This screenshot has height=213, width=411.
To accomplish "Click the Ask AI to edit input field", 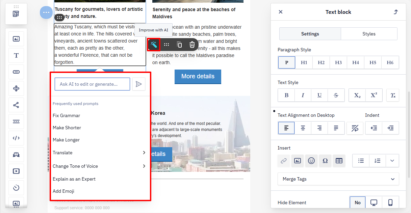I will pos(92,84).
